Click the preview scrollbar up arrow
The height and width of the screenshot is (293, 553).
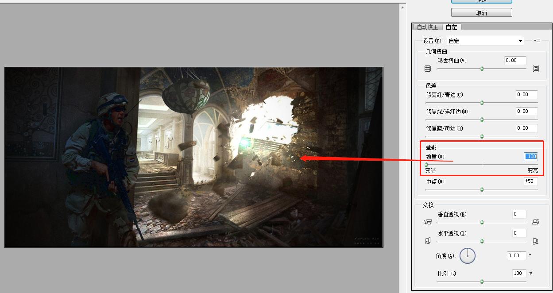click(402, 7)
